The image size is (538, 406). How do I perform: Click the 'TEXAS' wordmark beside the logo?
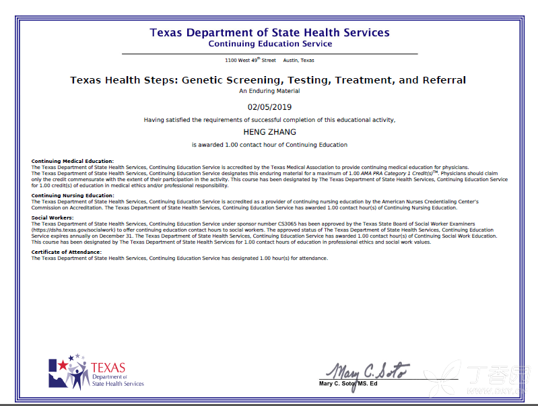[x=108, y=368]
